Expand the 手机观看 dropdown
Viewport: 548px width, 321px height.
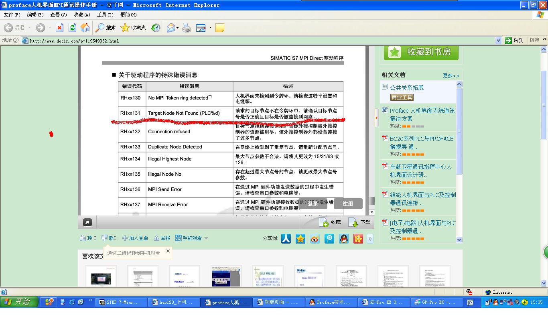(x=206, y=238)
